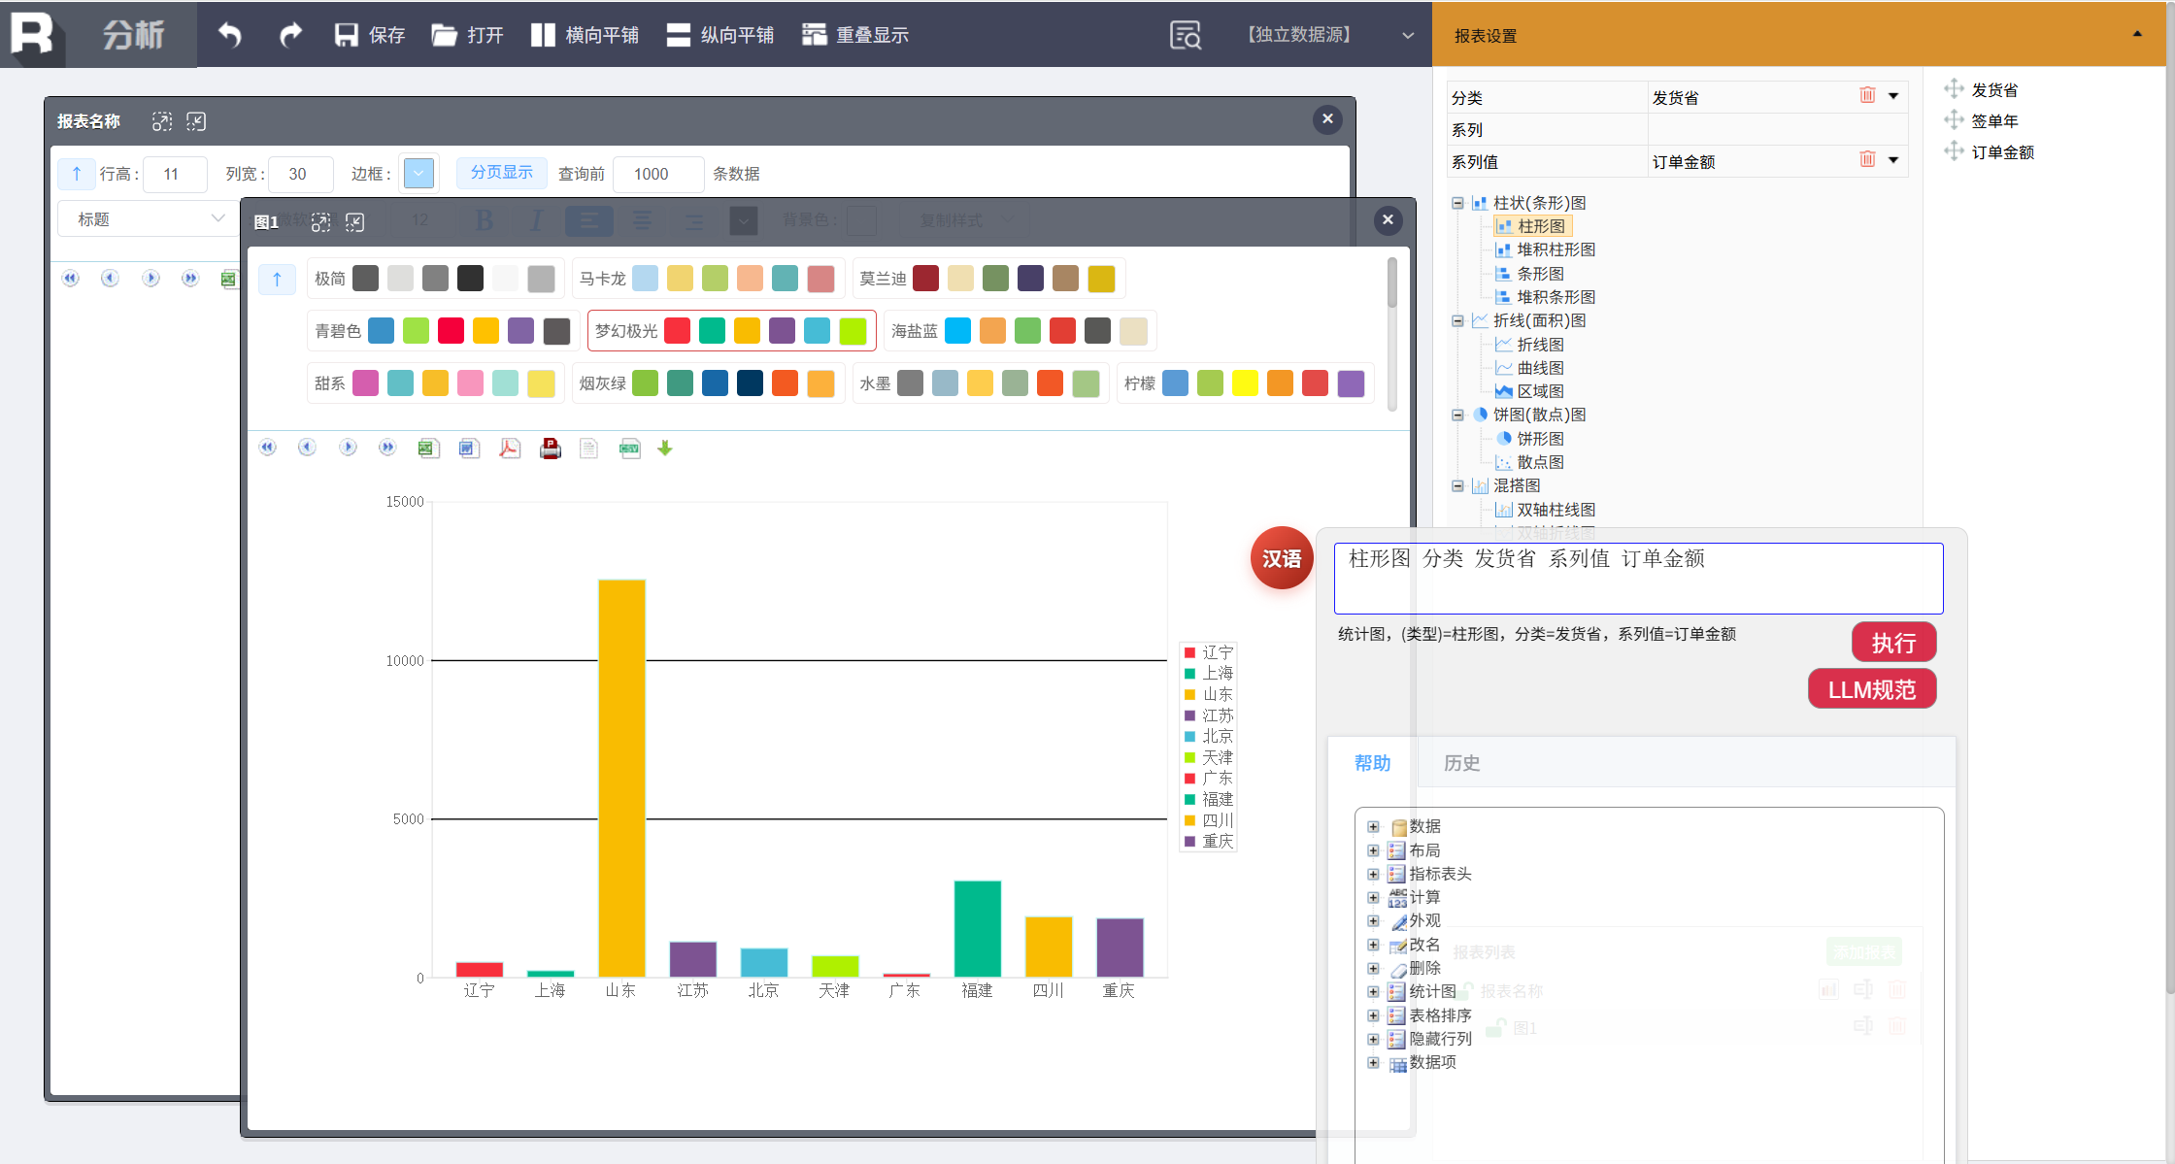Toggle the 汉语 language button
2175x1164 pixels.
pyautogui.click(x=1281, y=558)
